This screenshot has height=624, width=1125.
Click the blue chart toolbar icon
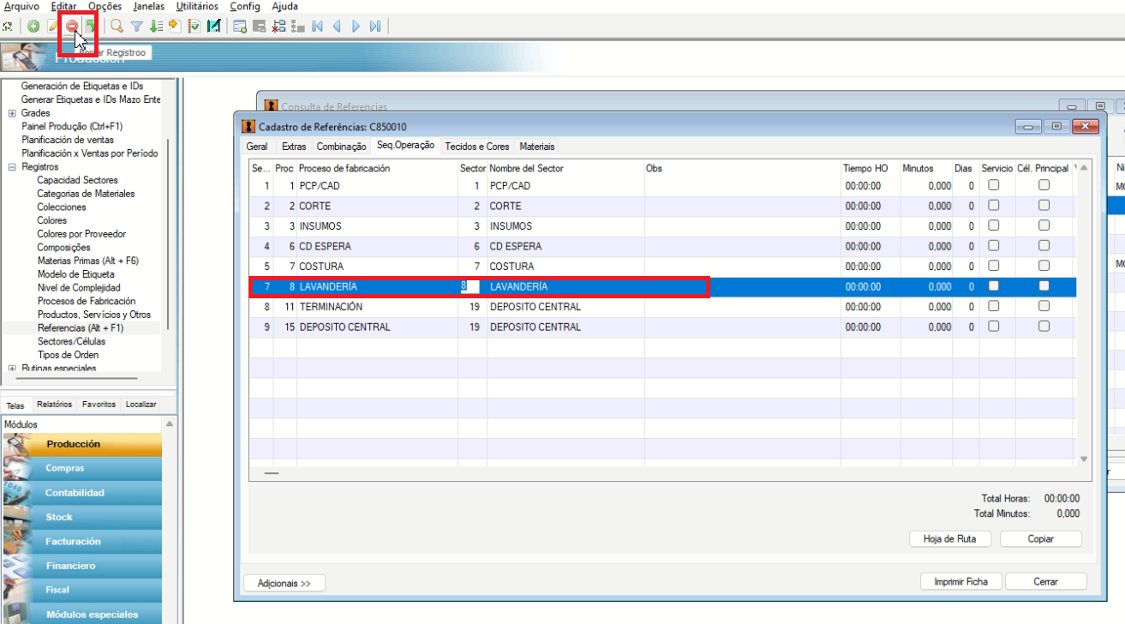click(213, 27)
